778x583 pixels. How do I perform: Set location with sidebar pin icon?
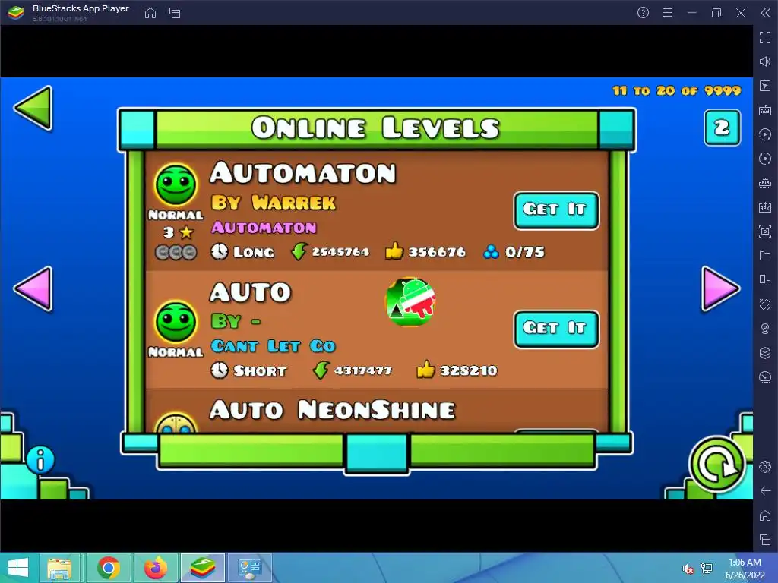pos(765,329)
